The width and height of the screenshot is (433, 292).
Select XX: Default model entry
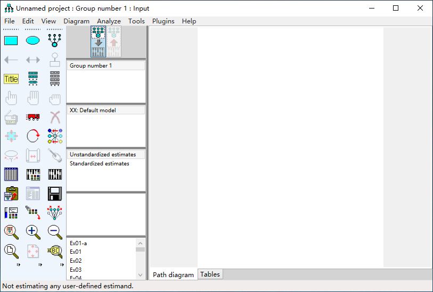coord(106,110)
